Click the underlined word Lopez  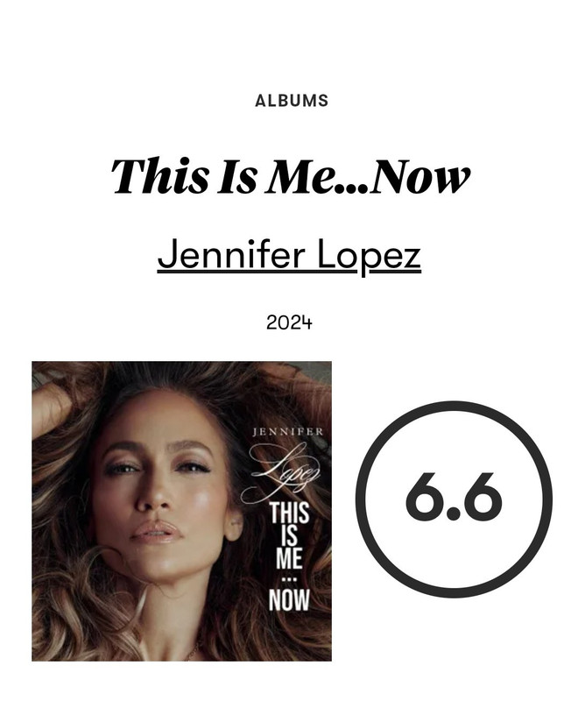click(x=369, y=256)
